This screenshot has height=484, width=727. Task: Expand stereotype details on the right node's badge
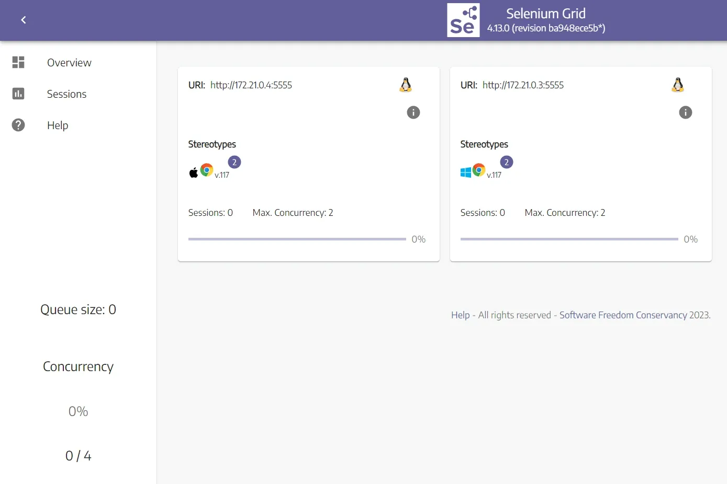(x=506, y=162)
